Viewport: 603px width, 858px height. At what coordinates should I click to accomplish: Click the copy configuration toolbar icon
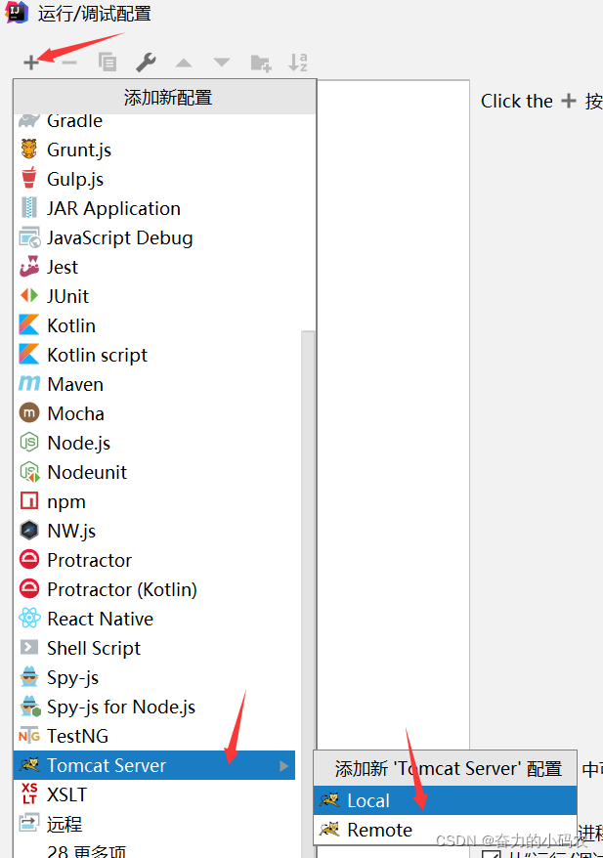[108, 63]
